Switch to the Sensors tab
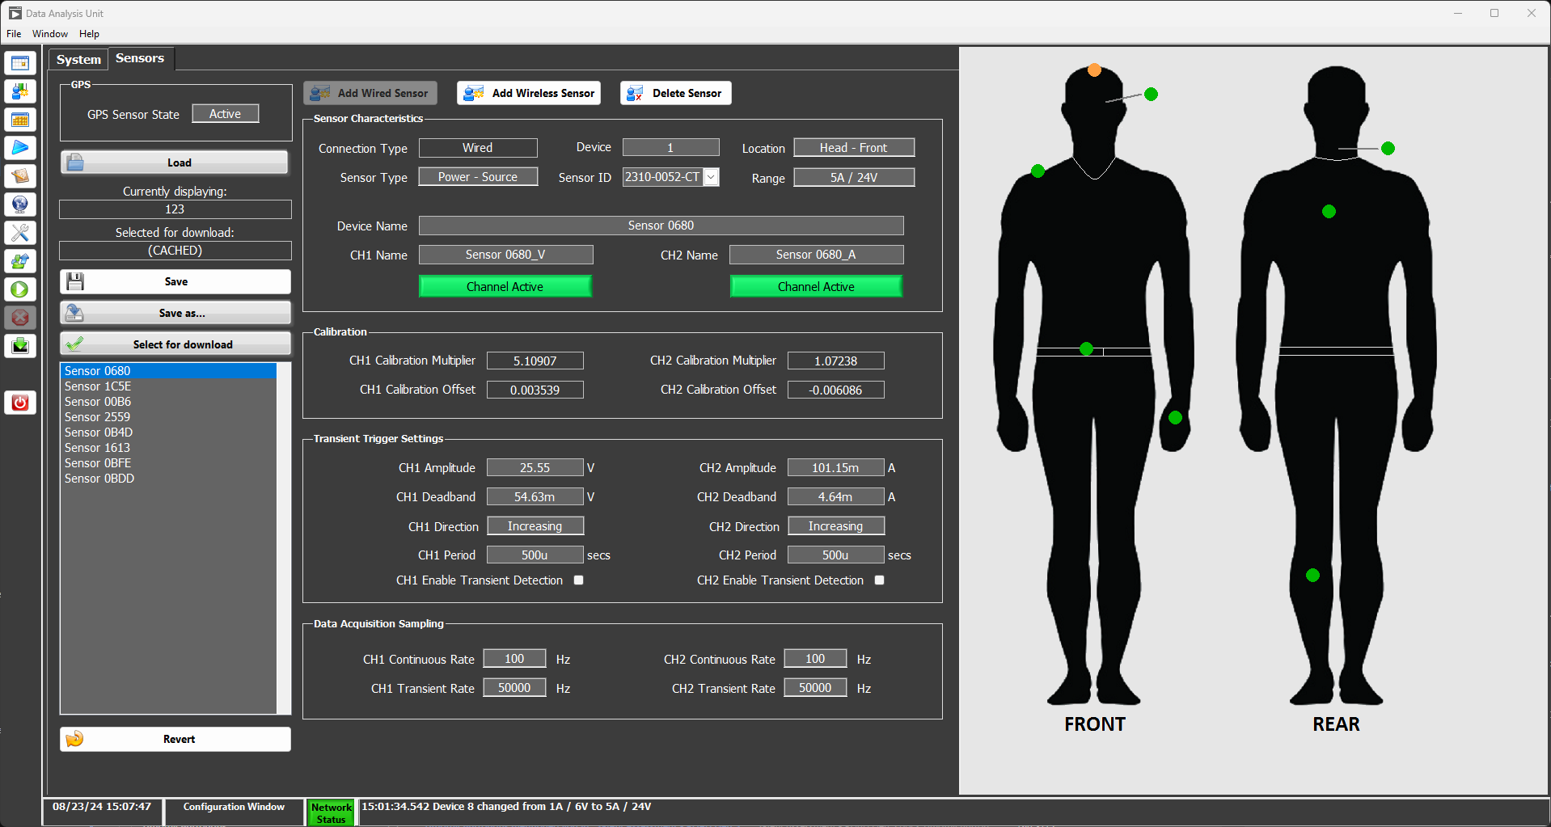 coord(140,58)
